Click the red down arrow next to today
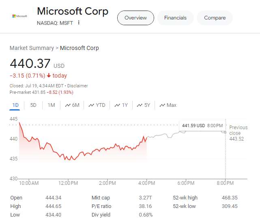Image resolution: width=260 pixels, height=221 pixels. pyautogui.click(x=49, y=76)
